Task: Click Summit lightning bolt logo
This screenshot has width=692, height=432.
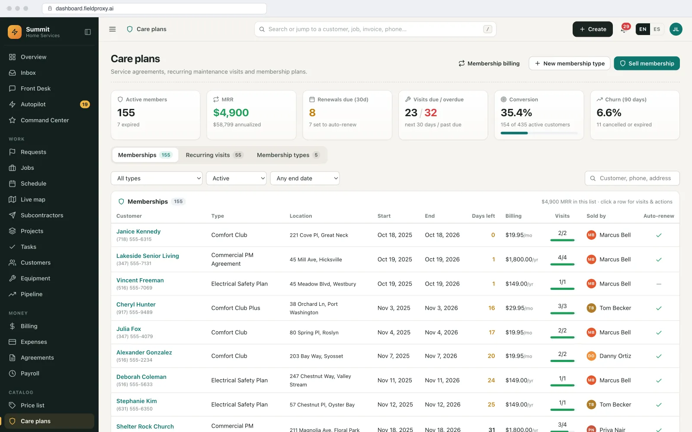Action: pyautogui.click(x=15, y=32)
